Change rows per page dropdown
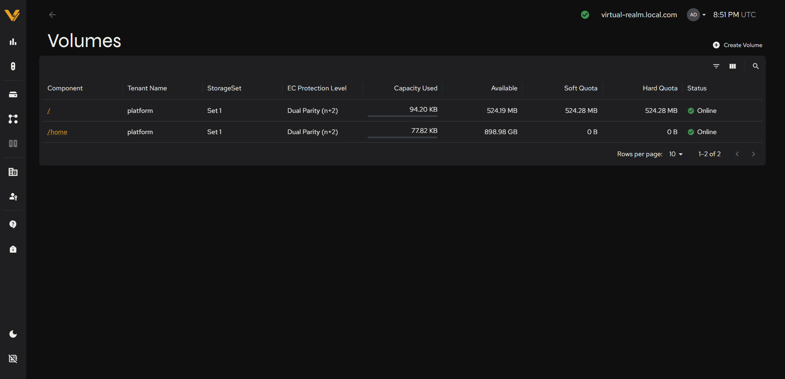 (676, 154)
